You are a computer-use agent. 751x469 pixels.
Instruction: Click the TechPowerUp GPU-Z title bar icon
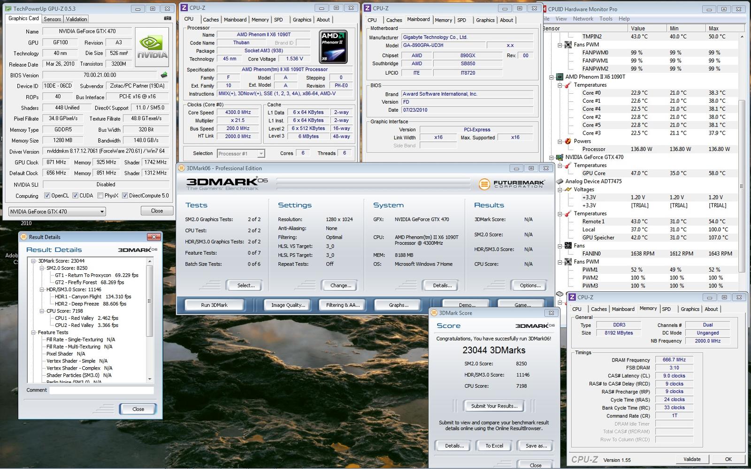tap(8, 8)
